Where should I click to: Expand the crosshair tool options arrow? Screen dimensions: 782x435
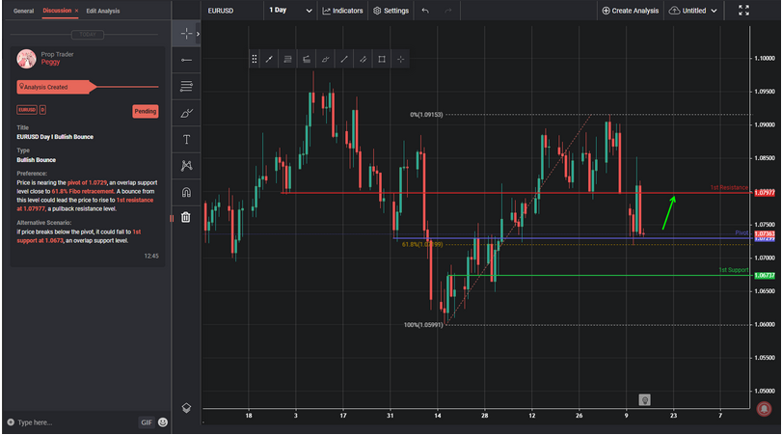pos(198,34)
